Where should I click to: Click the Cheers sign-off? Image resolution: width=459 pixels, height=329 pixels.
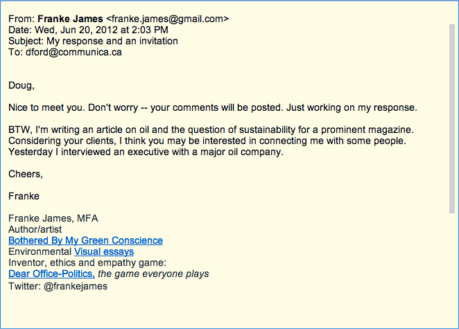click(x=26, y=174)
